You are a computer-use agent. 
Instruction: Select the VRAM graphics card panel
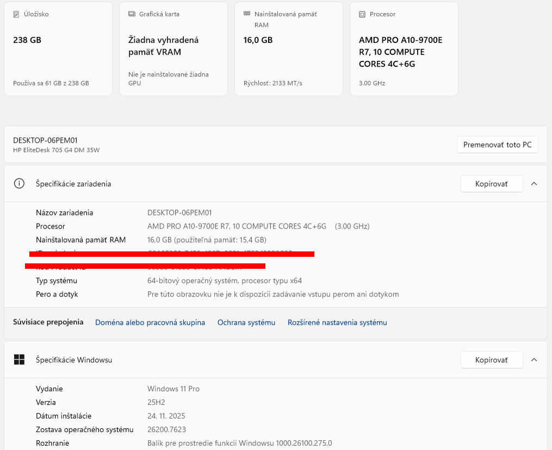pyautogui.click(x=173, y=48)
